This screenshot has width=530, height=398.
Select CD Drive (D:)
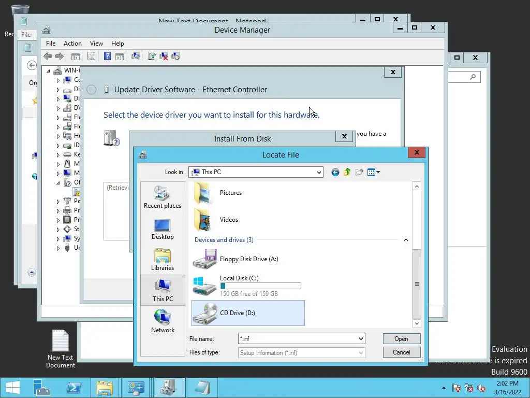tap(248, 313)
